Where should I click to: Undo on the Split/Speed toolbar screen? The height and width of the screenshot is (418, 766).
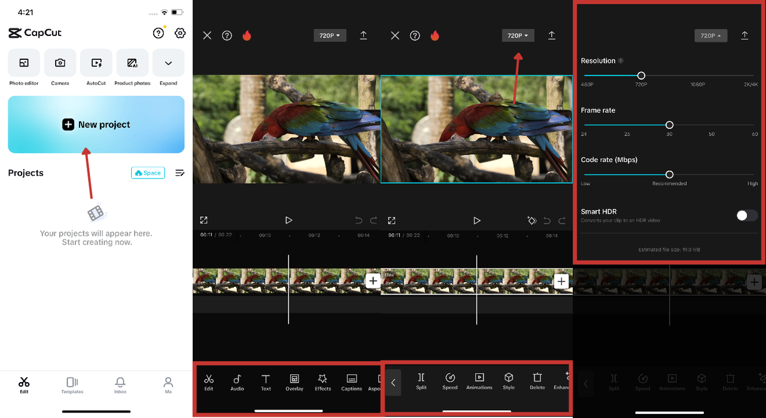point(546,220)
